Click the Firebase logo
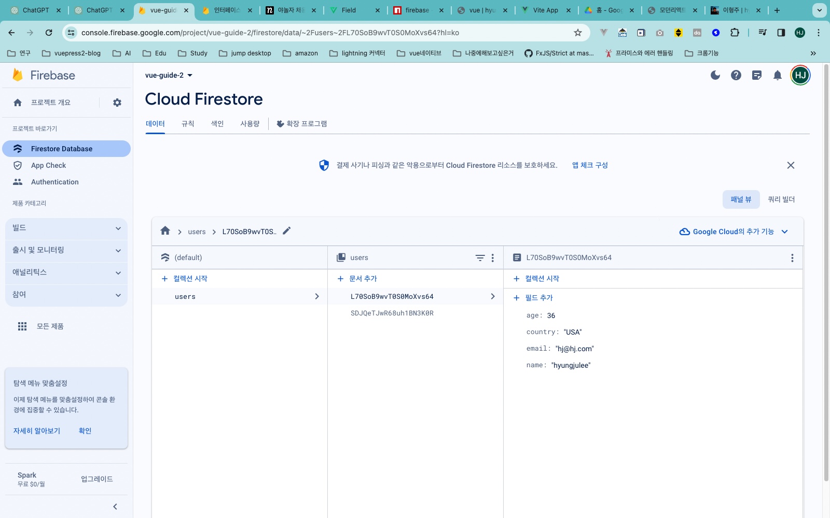Viewport: 830px width, 518px height. [x=44, y=75]
